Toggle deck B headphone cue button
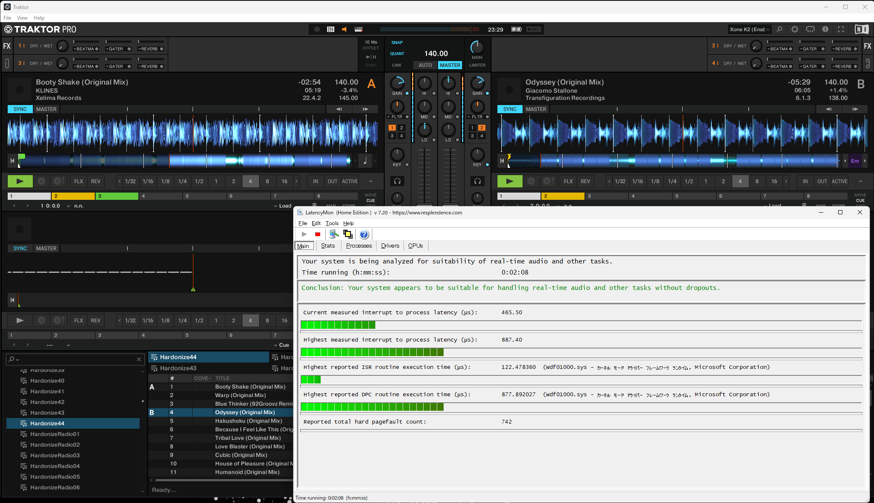 tap(477, 181)
